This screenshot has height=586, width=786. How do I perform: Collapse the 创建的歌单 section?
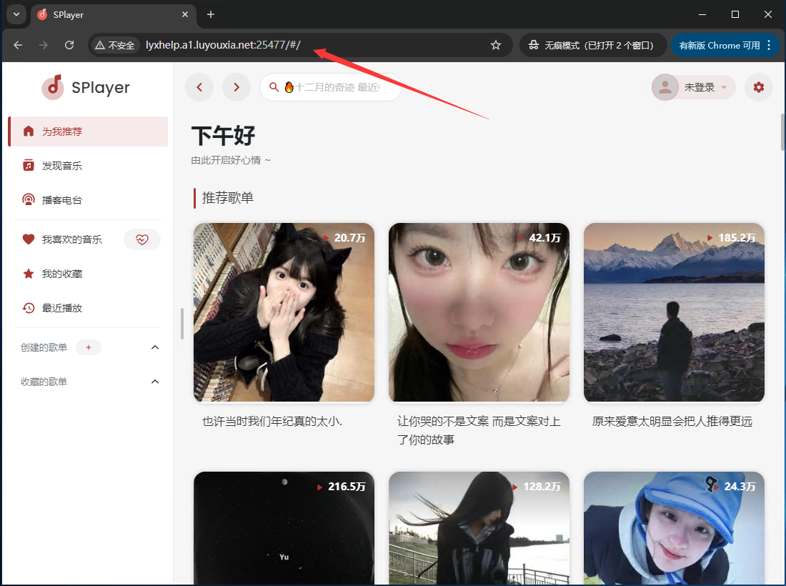point(154,347)
